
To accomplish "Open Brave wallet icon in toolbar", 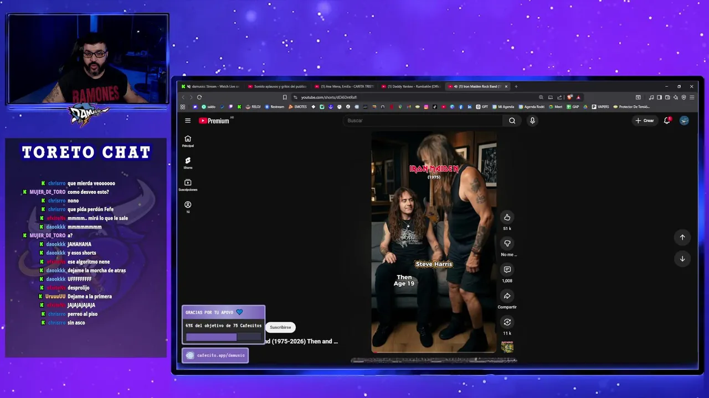I will (x=667, y=97).
